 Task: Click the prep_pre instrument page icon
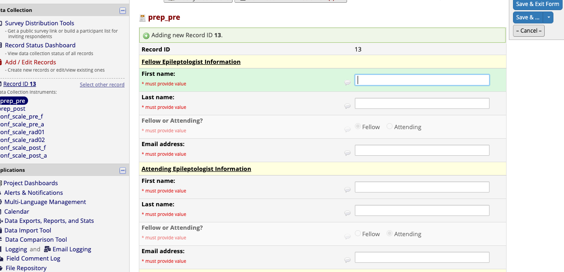[x=142, y=18]
